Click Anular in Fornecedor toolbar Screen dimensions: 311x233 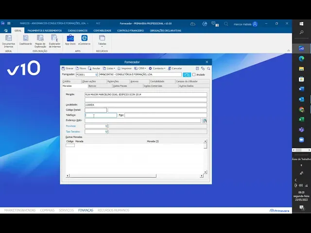(x=94, y=68)
